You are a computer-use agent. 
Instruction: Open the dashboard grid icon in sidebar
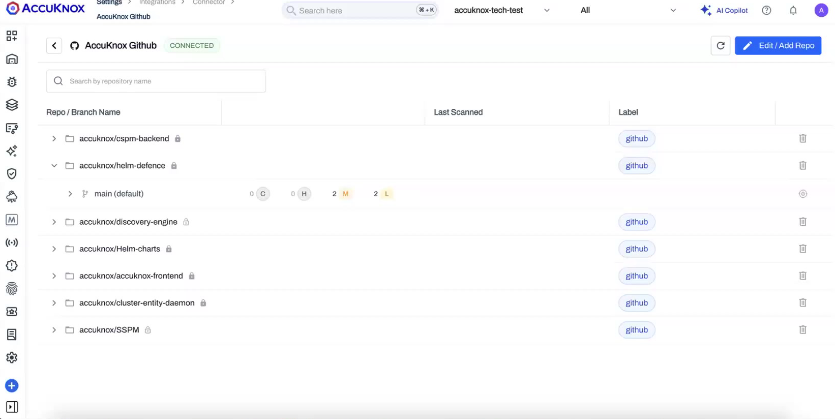click(x=12, y=36)
